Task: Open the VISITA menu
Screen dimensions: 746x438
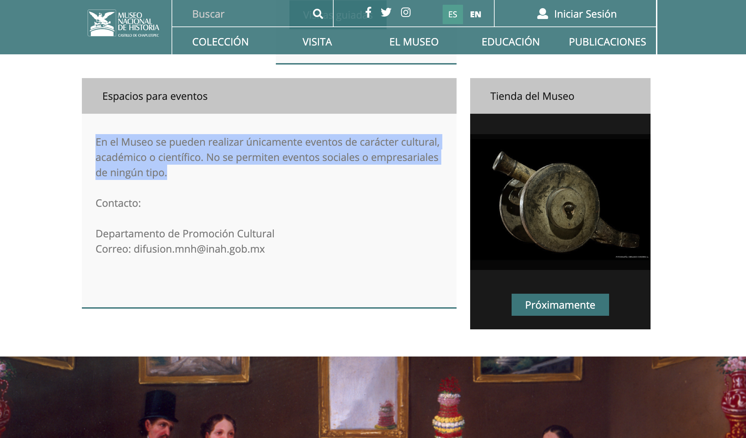Action: pyautogui.click(x=317, y=42)
